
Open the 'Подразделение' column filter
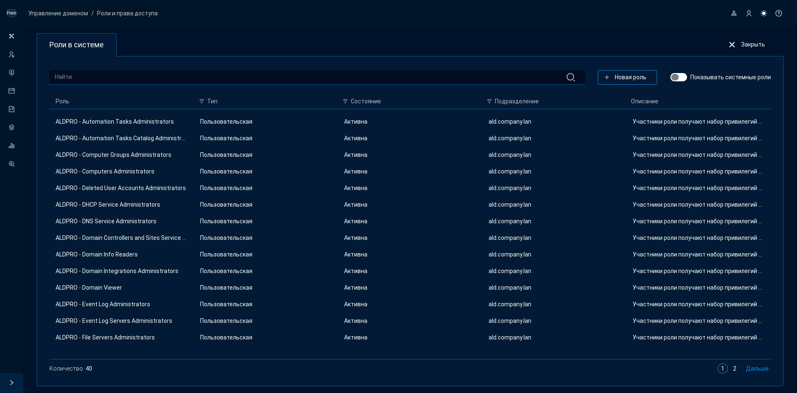coord(489,101)
